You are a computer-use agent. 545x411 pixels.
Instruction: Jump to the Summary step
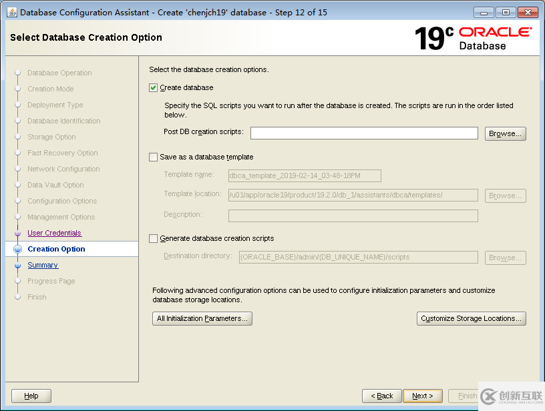[43, 265]
